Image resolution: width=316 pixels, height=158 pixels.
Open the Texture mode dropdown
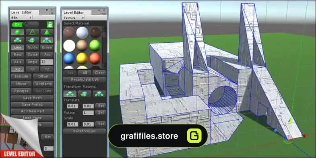[x=74, y=18]
